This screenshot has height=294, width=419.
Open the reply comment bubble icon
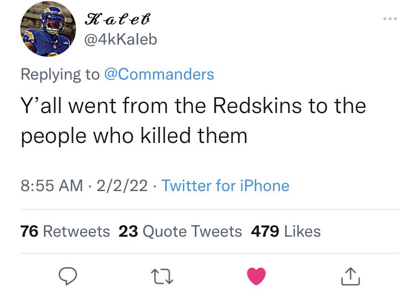click(x=68, y=276)
